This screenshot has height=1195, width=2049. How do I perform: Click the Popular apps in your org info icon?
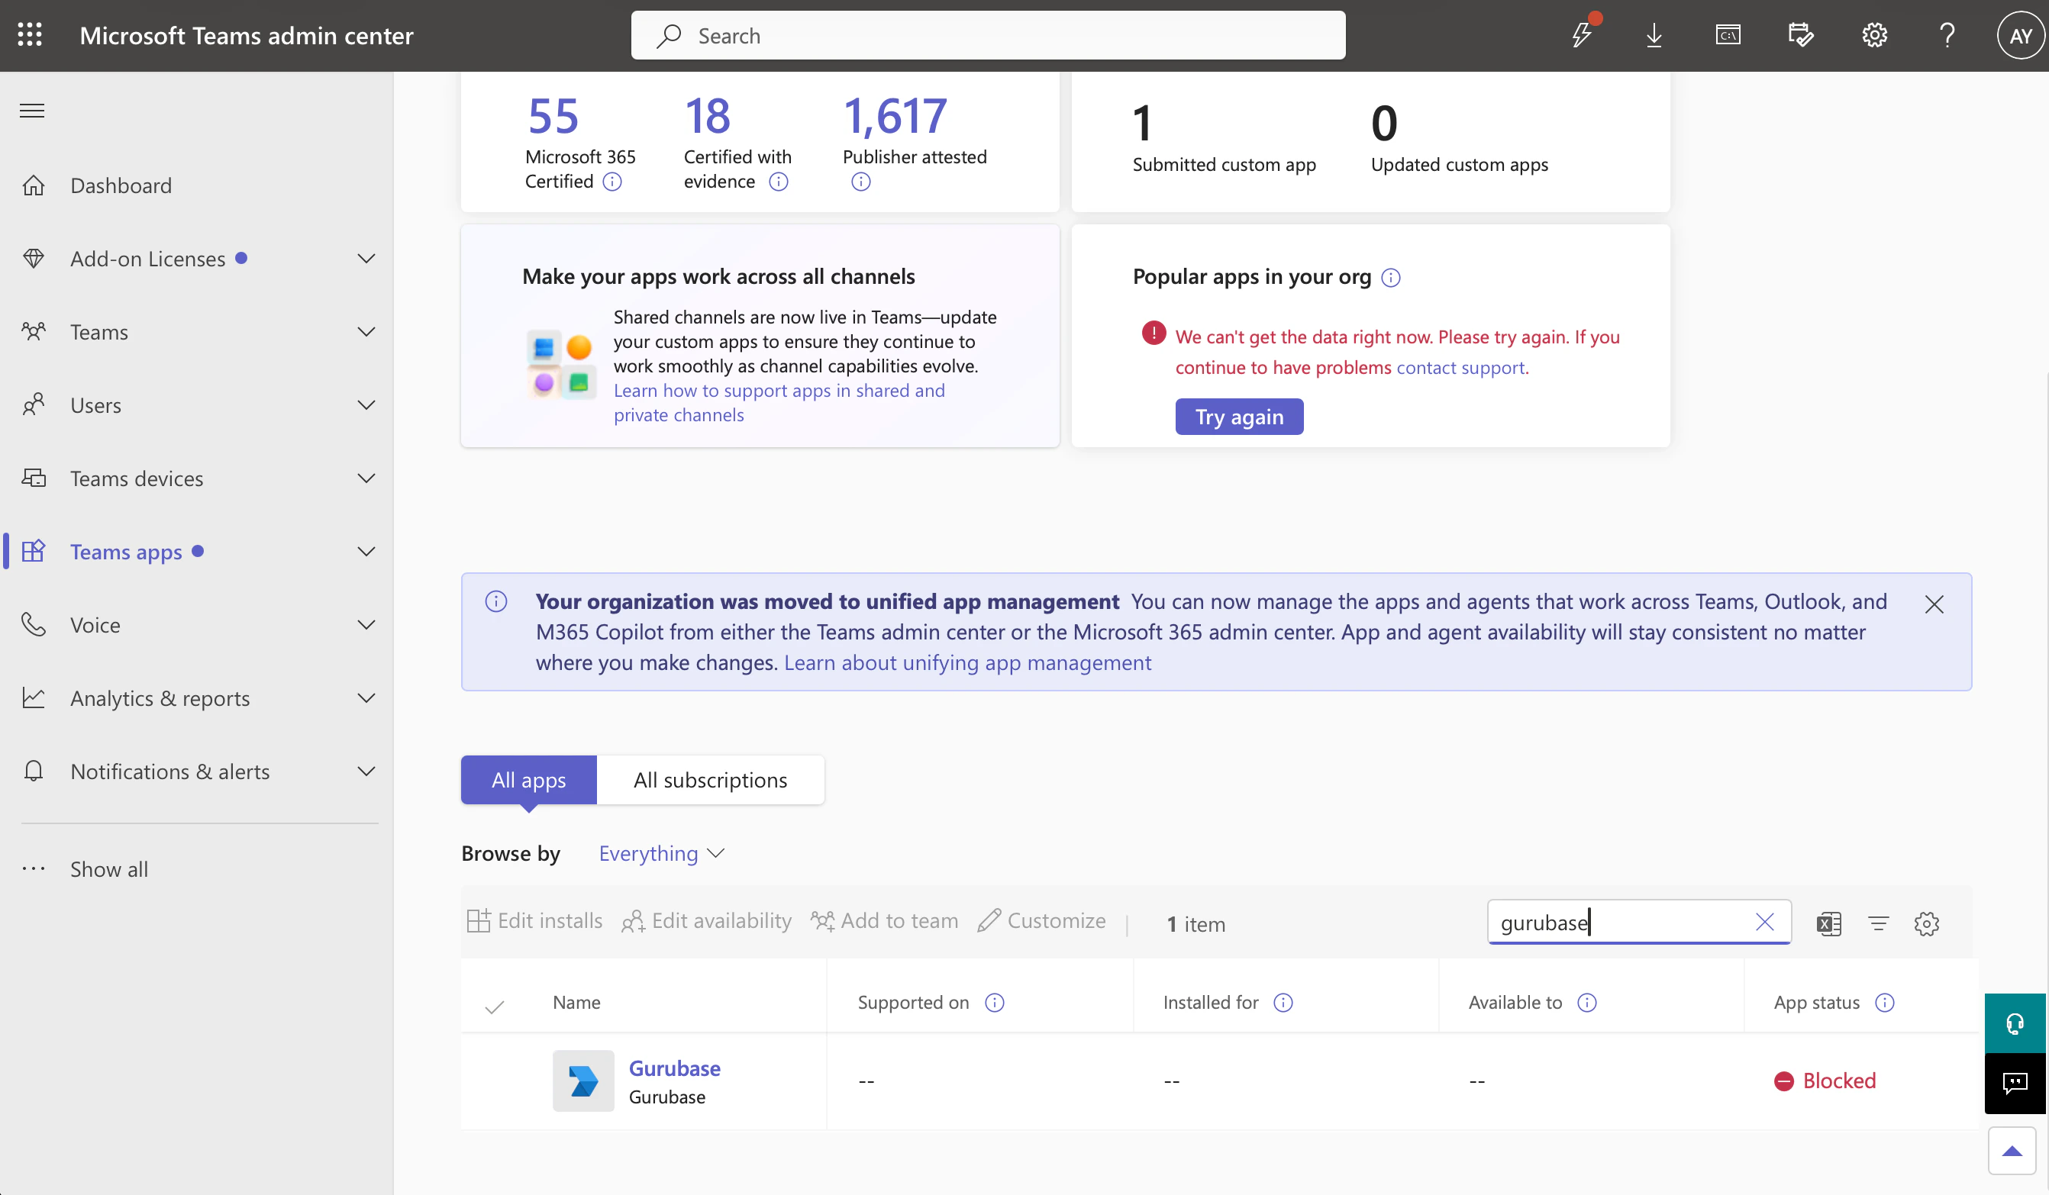tap(1391, 277)
